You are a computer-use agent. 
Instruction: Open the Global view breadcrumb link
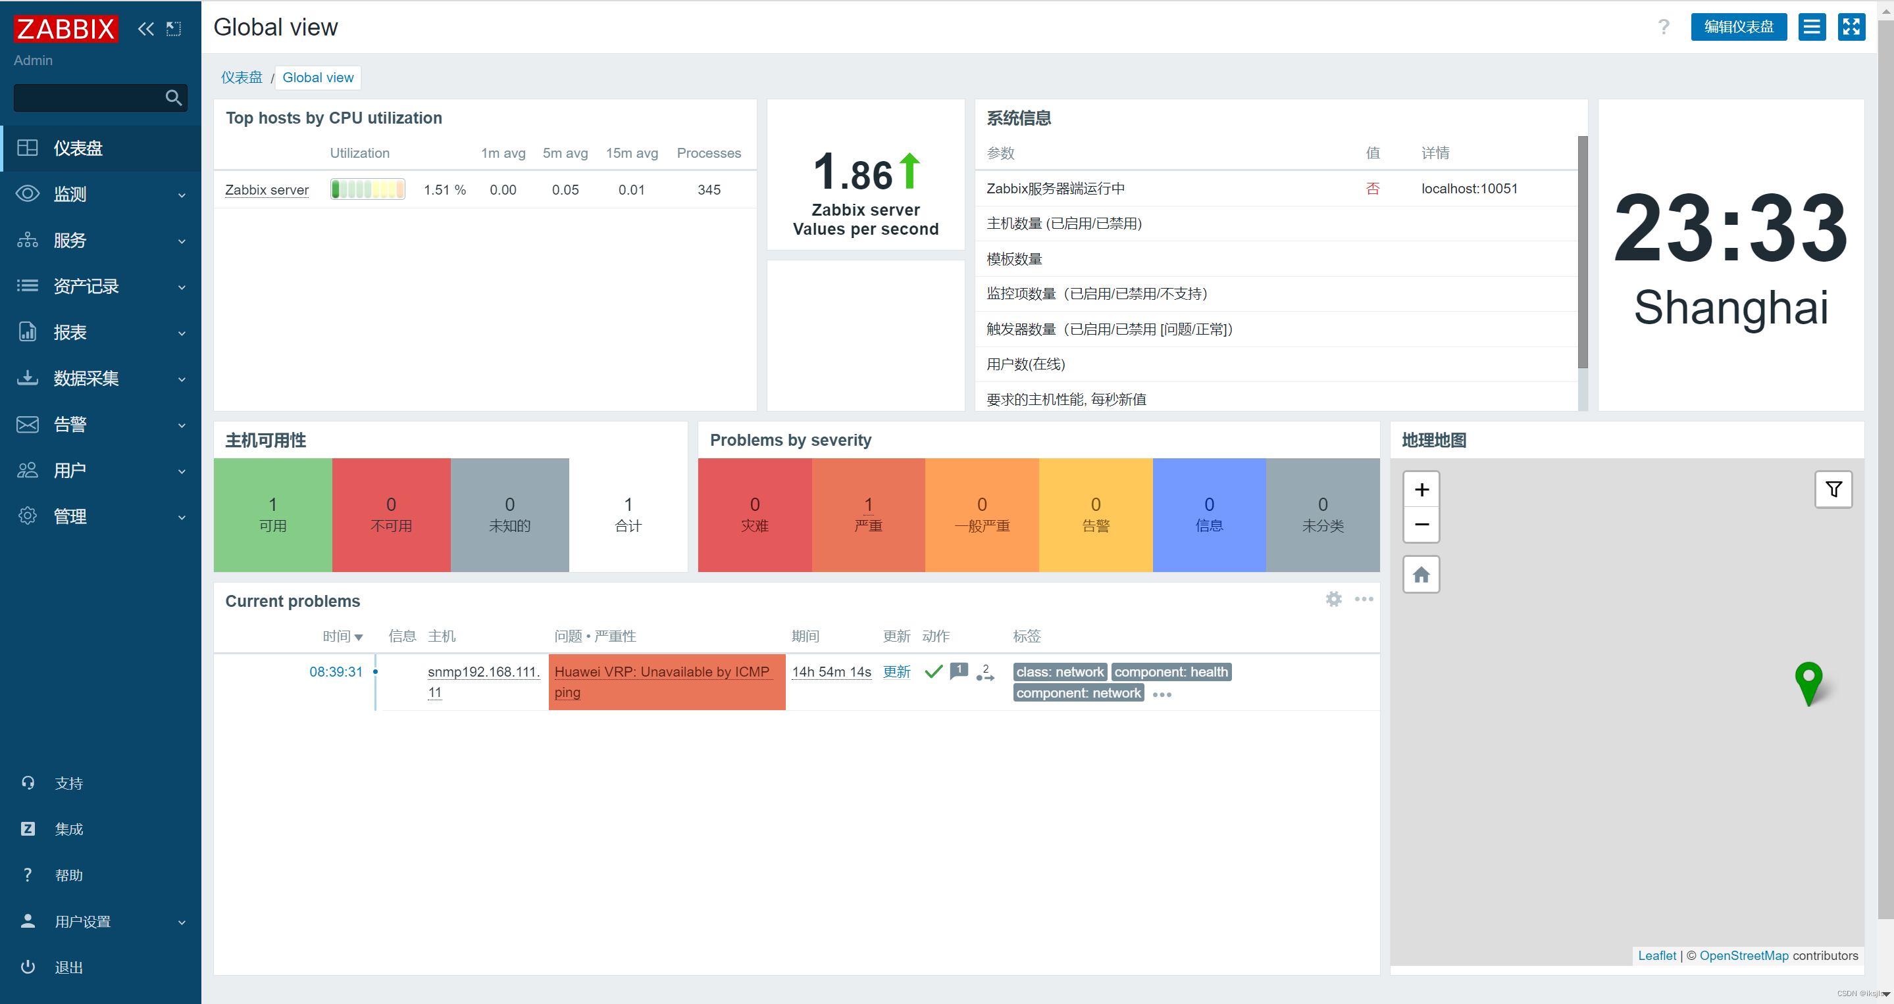(318, 77)
